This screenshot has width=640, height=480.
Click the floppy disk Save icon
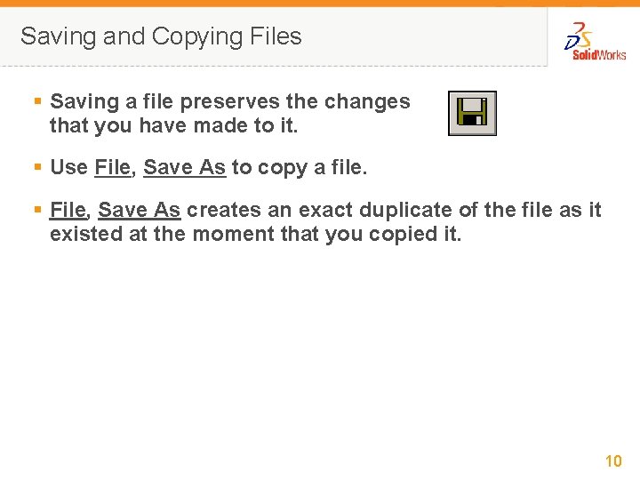tap(472, 113)
